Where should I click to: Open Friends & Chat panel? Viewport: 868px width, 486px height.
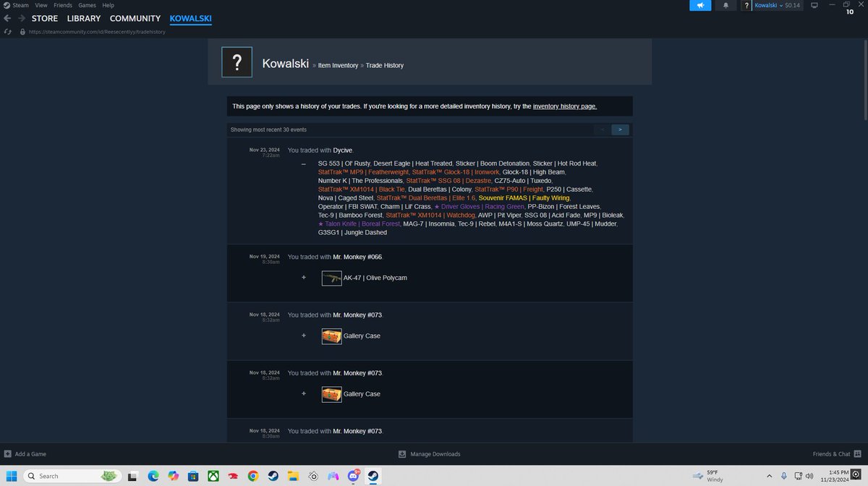pyautogui.click(x=836, y=454)
